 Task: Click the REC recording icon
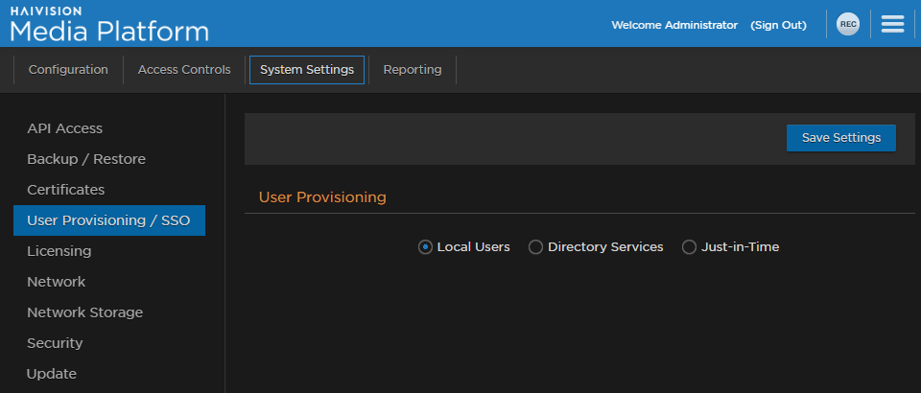847,24
